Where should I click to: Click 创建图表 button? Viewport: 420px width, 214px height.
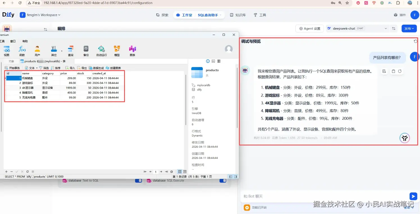point(113,68)
